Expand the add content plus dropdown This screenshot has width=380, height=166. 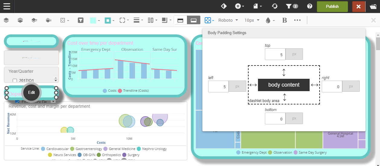pyautogui.click(x=240, y=6)
